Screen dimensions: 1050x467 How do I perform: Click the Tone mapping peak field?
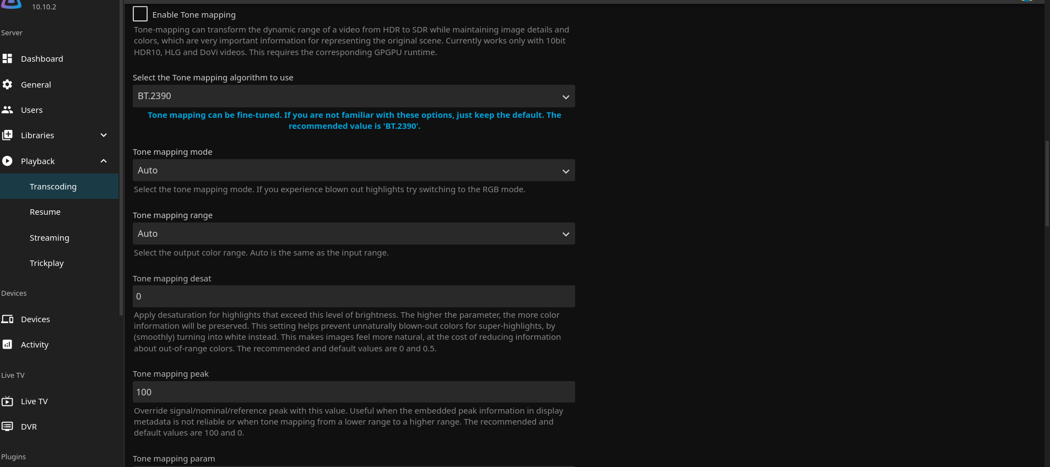tap(353, 392)
